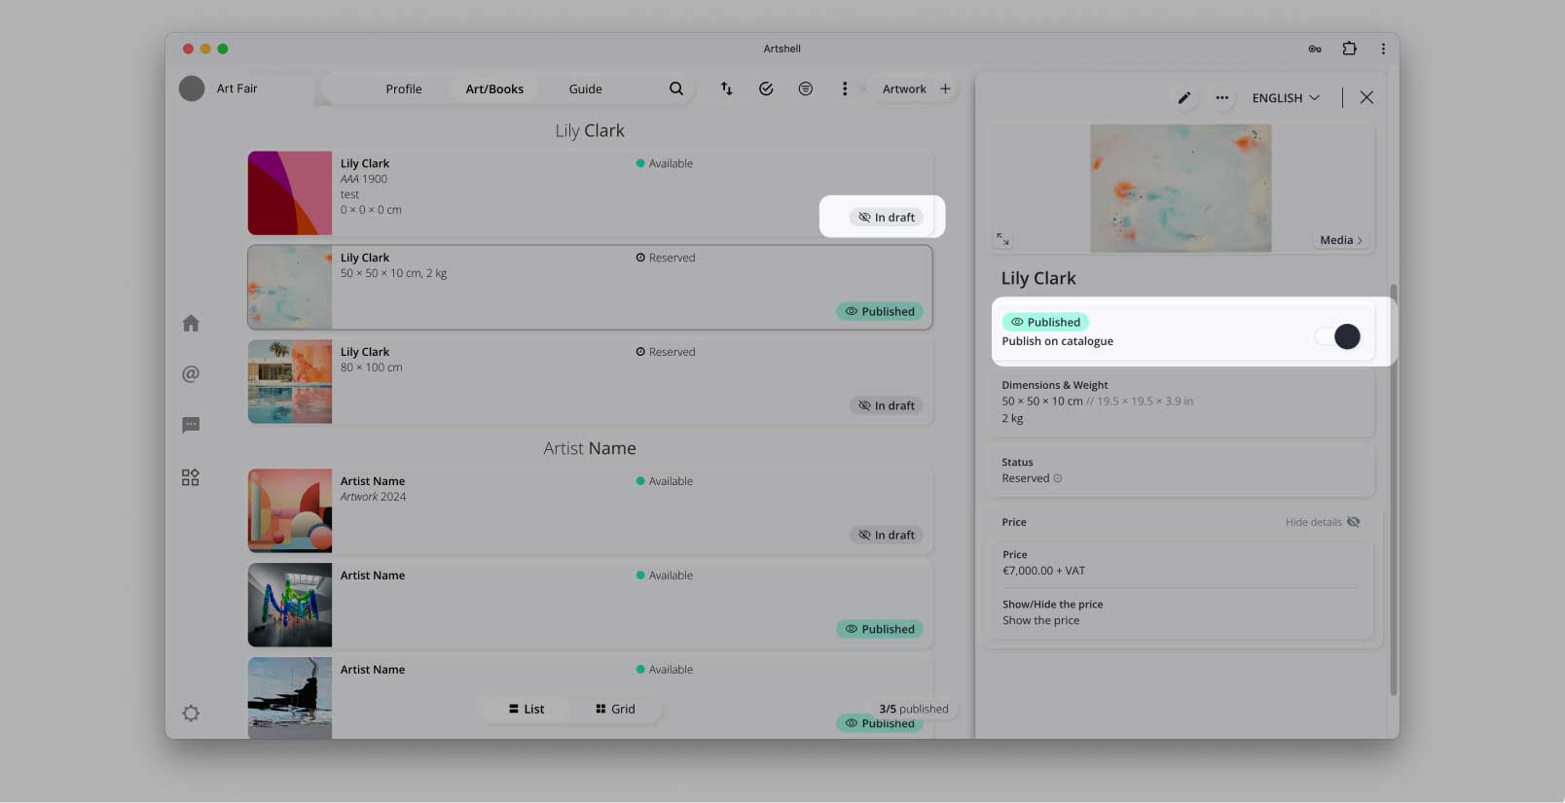The height and width of the screenshot is (803, 1565).
Task: Click the key icon in title bar
Action: point(1315,49)
